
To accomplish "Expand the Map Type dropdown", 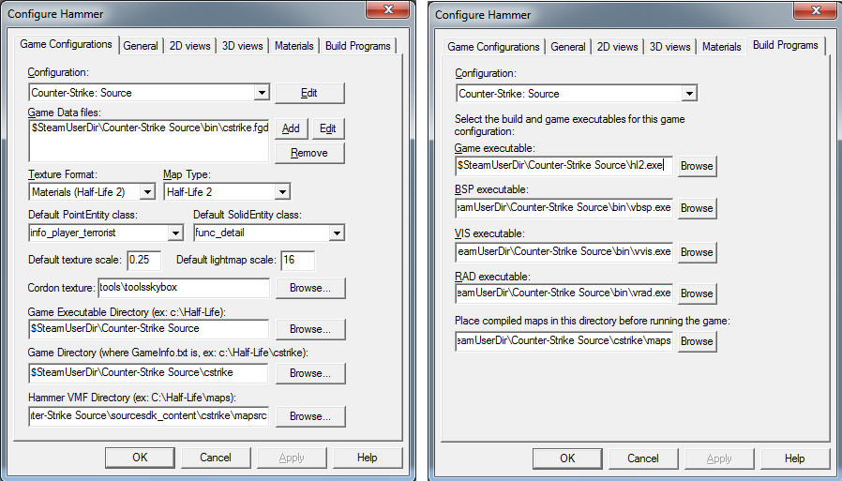I will (282, 192).
